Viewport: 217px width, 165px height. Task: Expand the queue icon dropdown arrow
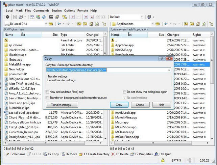click(x=25, y=17)
